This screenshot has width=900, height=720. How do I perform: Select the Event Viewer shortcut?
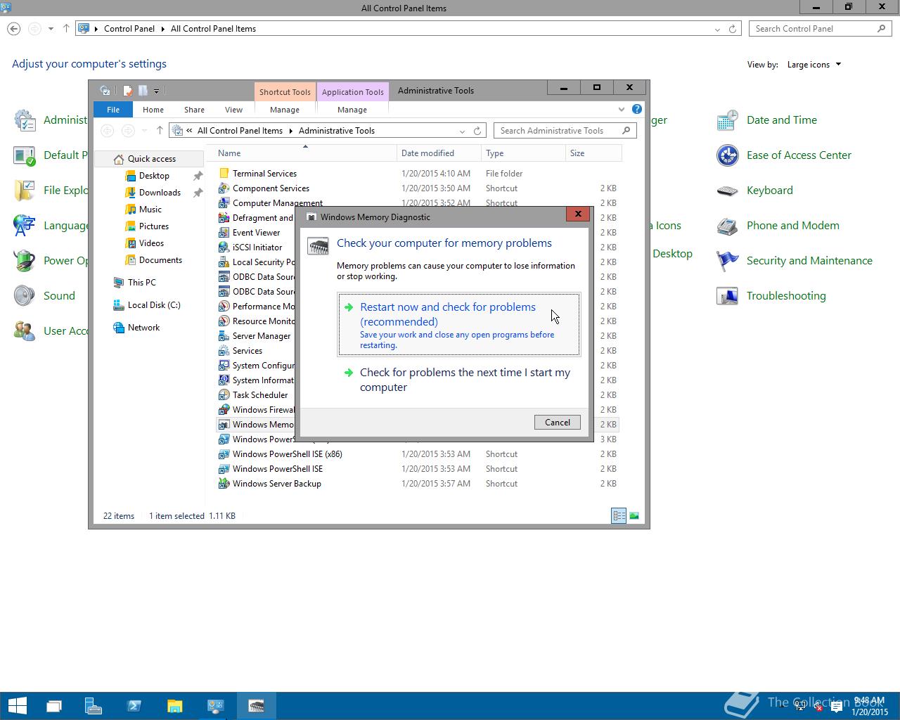[x=256, y=233]
